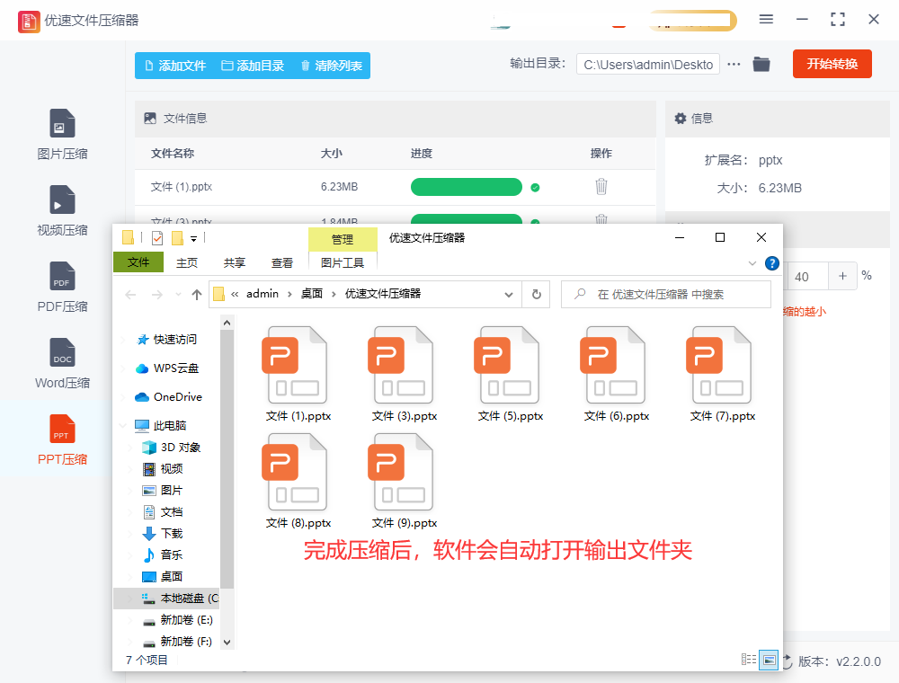This screenshot has height=683, width=899.
Task: Click the three-dot browse output directory button
Action: (734, 64)
